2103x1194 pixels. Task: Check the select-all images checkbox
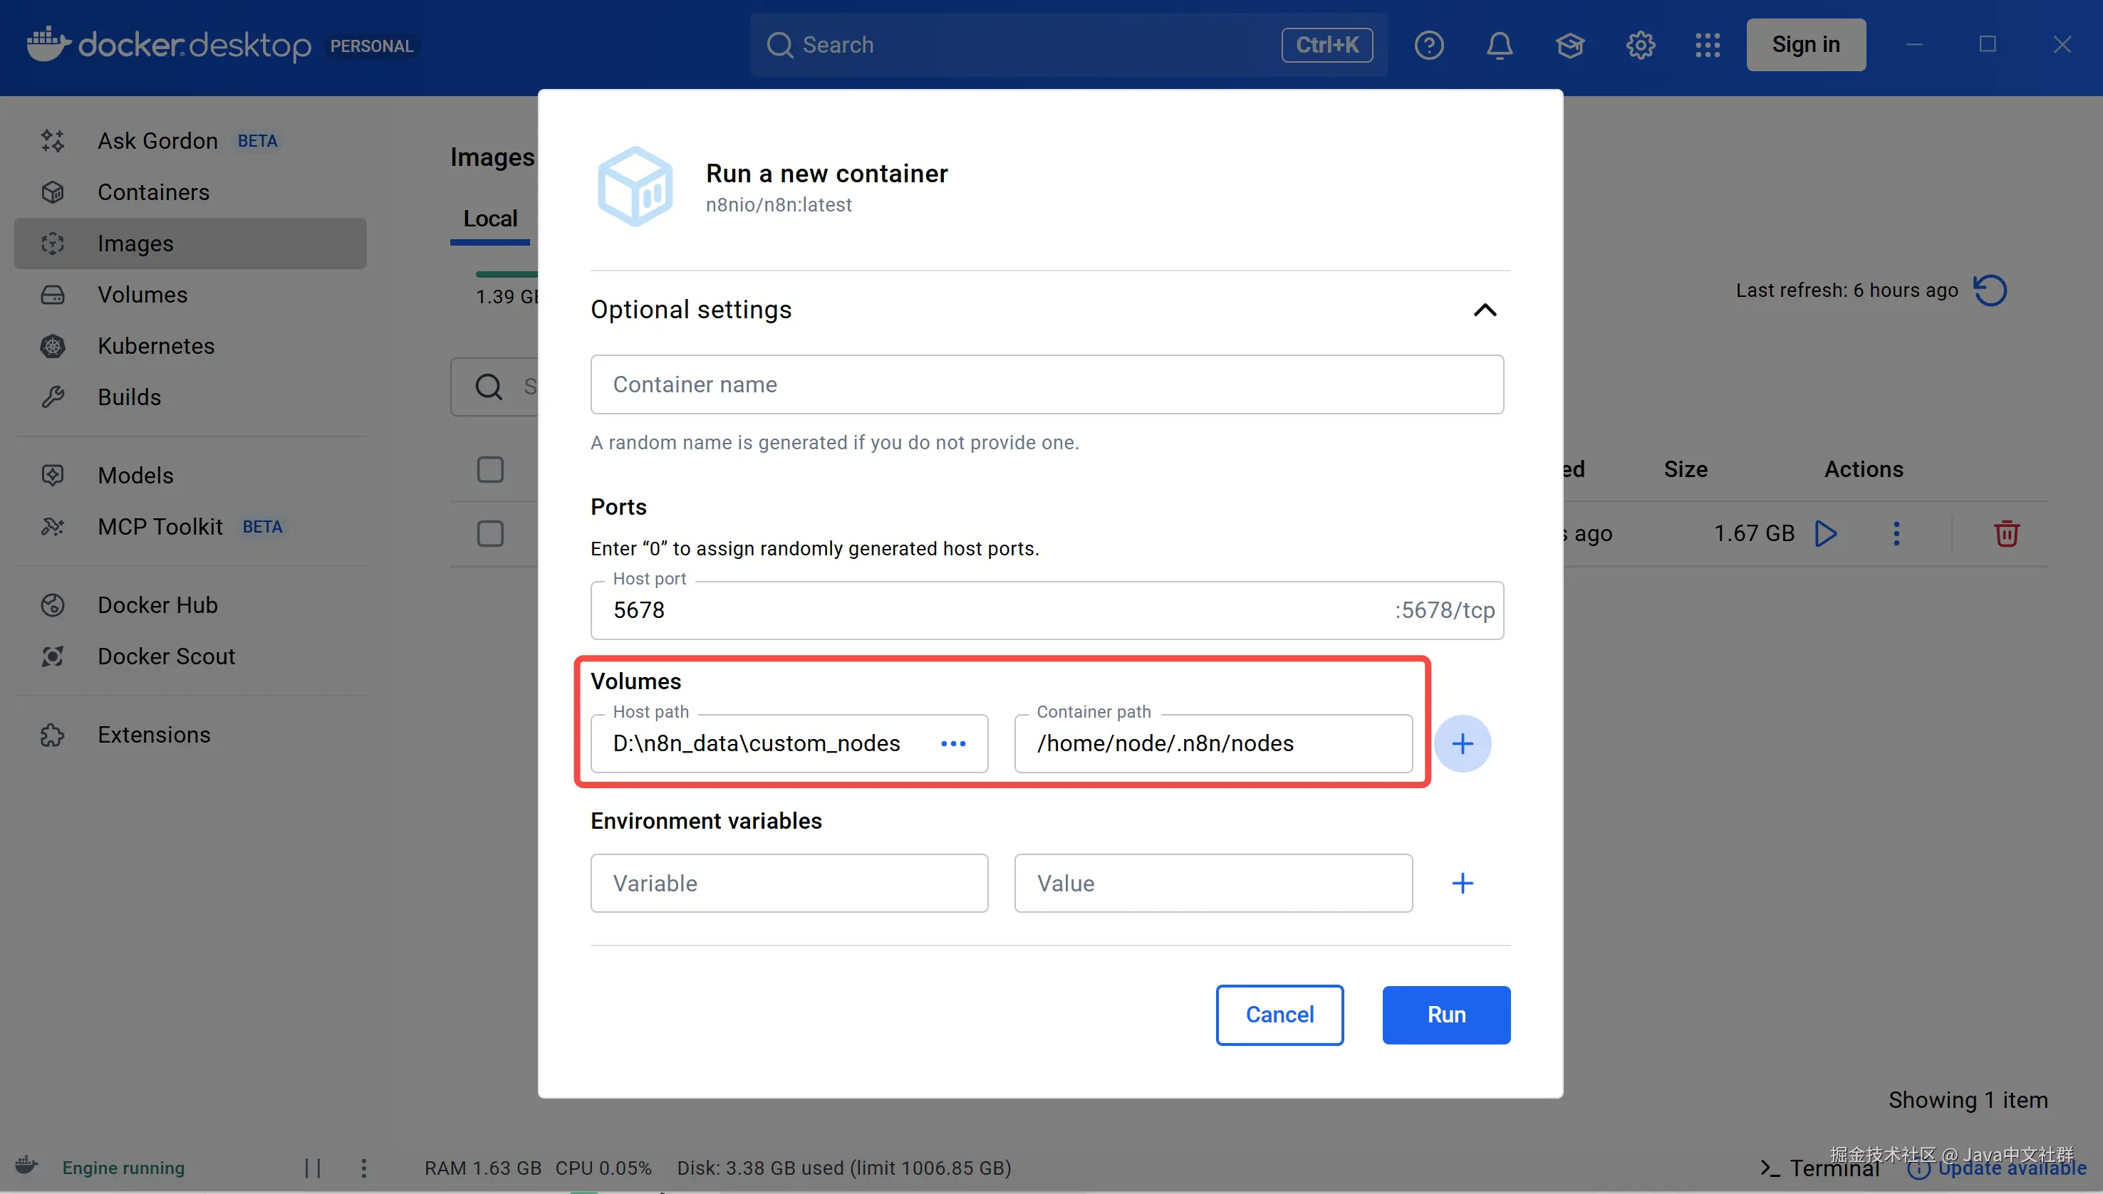pyautogui.click(x=490, y=470)
